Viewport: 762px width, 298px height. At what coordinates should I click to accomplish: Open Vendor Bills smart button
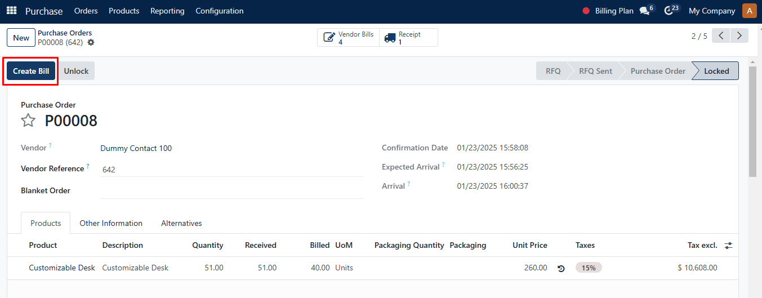click(348, 38)
